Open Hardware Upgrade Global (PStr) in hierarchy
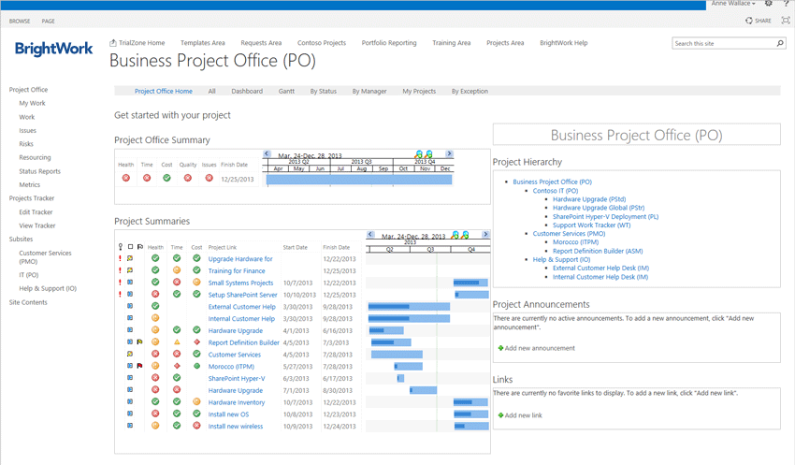Image resolution: width=795 pixels, height=465 pixels. (x=598, y=208)
